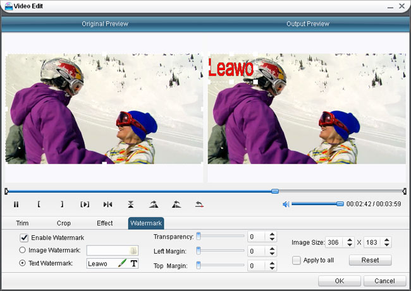Select the Watermark tab
Viewport: 411px width, 291px height.
coord(146,223)
